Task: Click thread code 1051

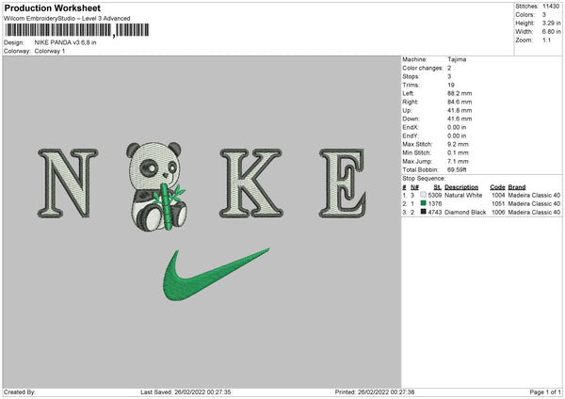Action: (498, 204)
